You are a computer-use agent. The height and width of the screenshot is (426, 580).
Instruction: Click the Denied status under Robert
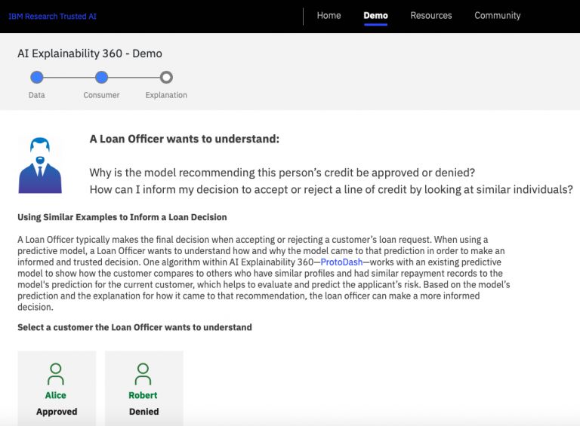pyautogui.click(x=143, y=412)
